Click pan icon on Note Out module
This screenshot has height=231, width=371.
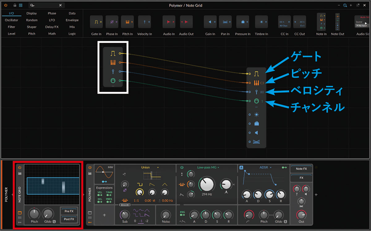[x=256, y=142]
